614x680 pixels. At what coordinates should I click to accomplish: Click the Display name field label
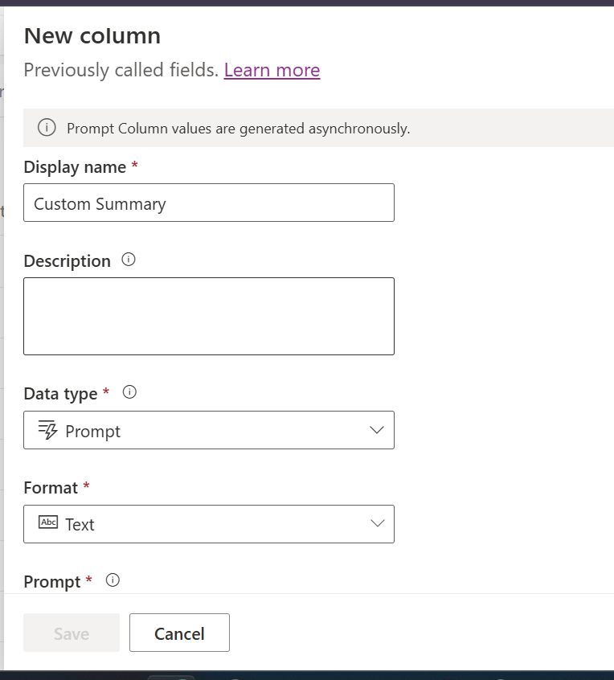(x=75, y=167)
